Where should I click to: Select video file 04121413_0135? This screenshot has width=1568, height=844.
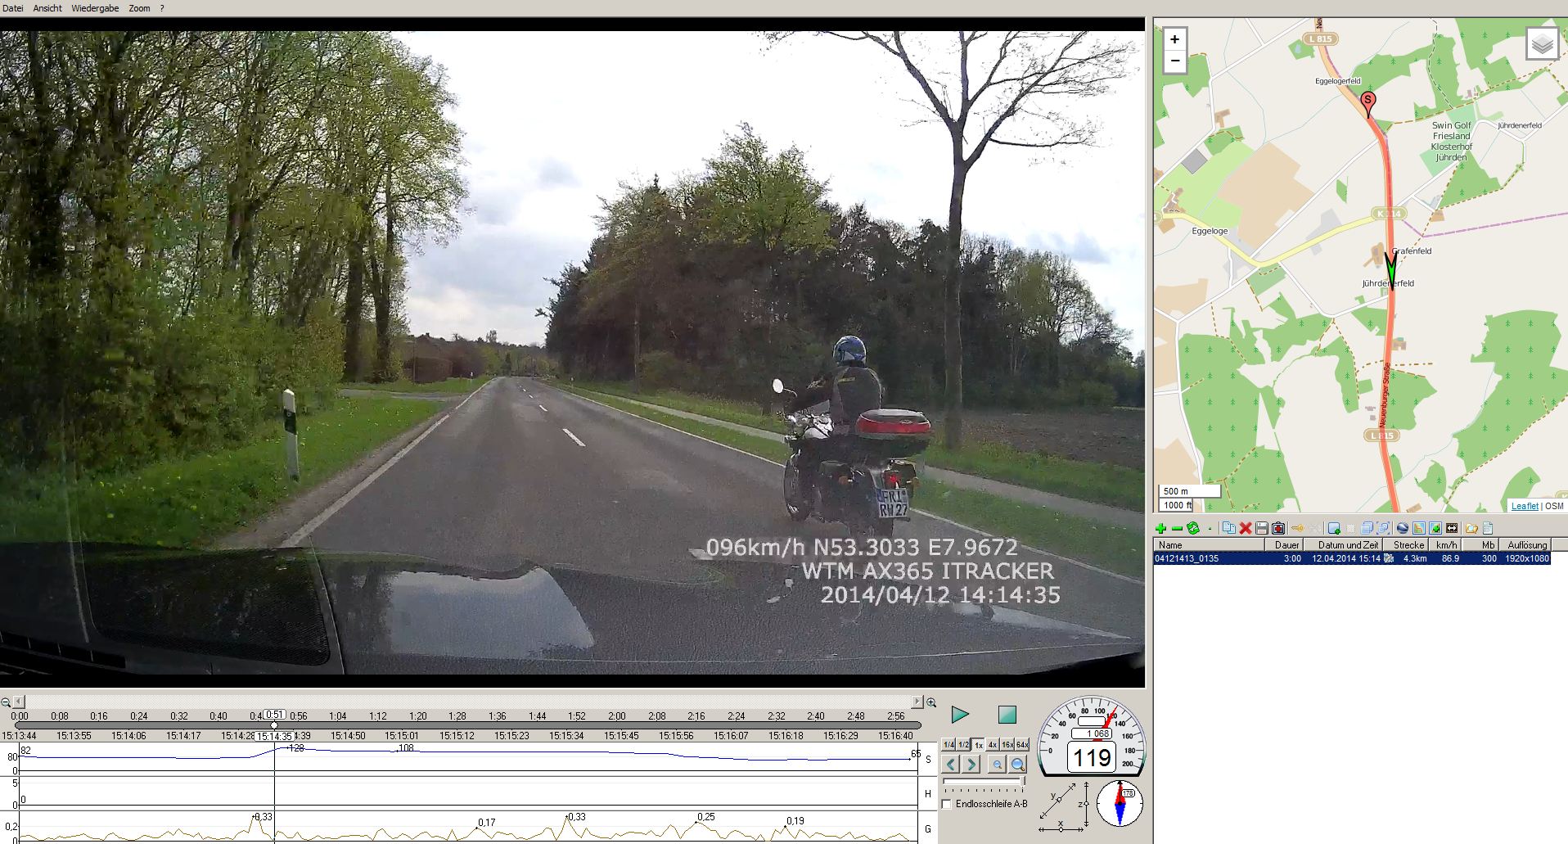pos(1187,558)
